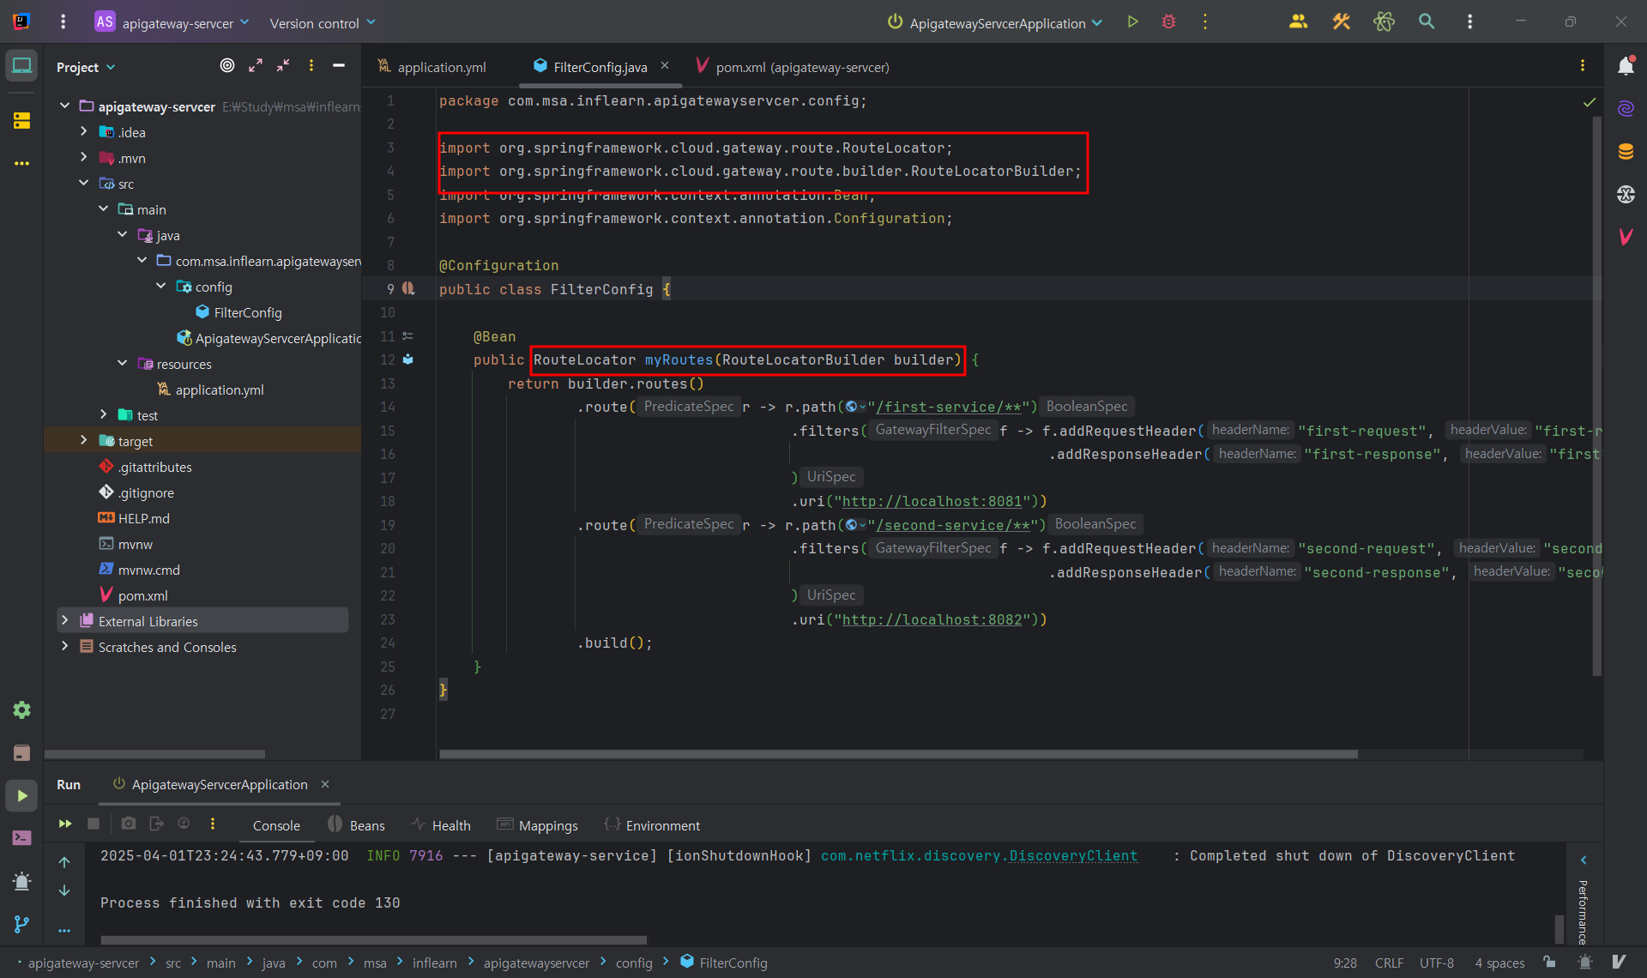Click the http://localhost:8081 link in code
The image size is (1647, 978).
(932, 501)
